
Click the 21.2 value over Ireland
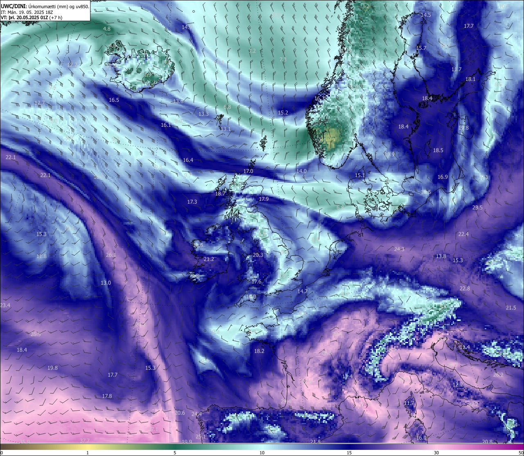[209, 259]
